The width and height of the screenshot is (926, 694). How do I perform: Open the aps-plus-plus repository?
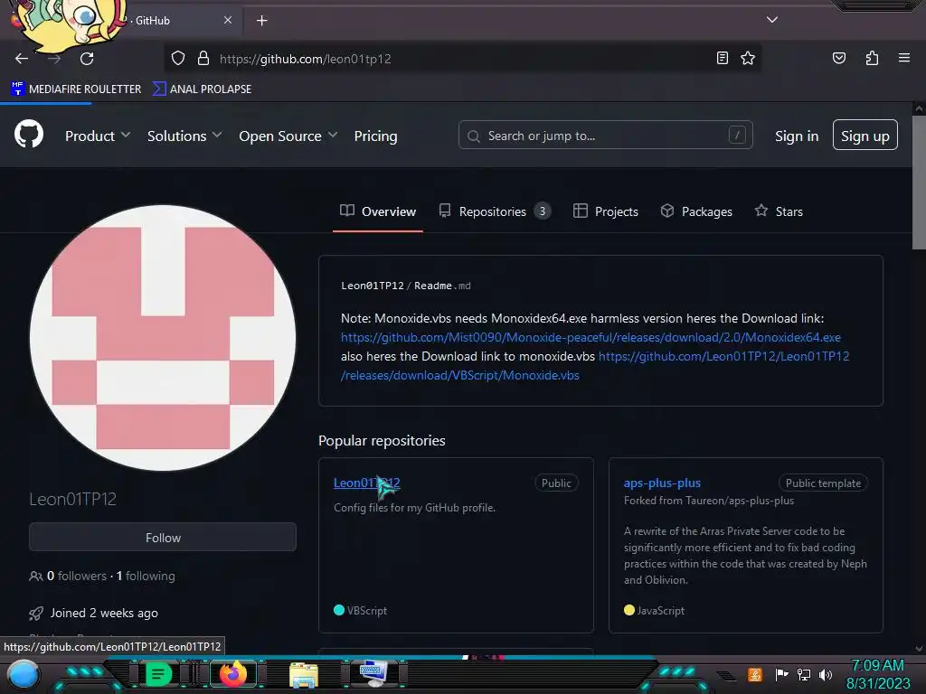click(662, 483)
